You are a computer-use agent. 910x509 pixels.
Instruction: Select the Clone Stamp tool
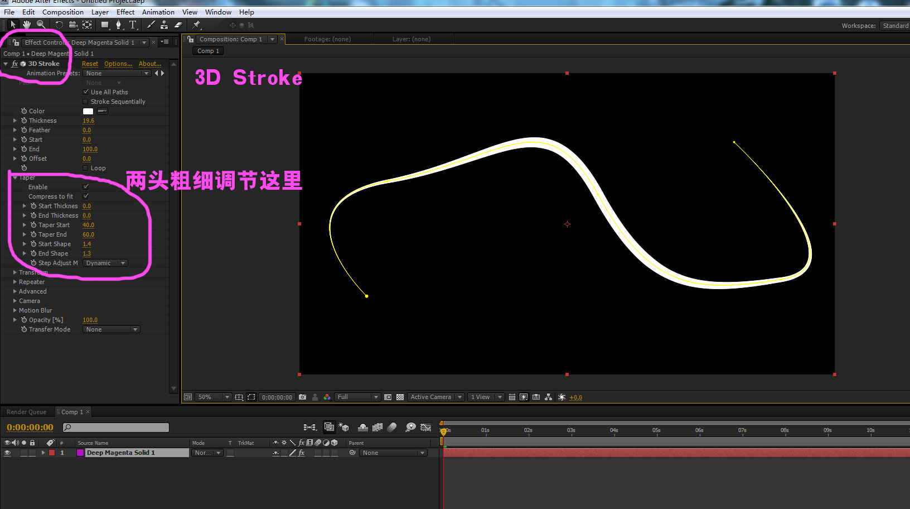tap(164, 25)
